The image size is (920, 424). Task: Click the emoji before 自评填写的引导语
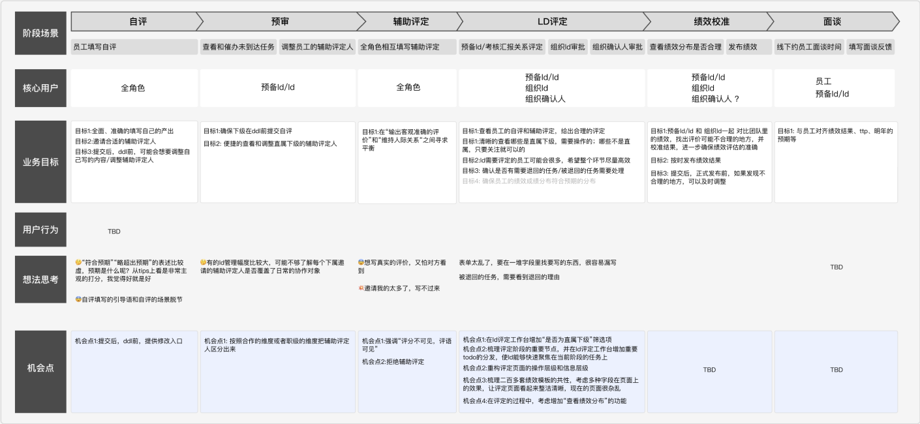(x=78, y=299)
